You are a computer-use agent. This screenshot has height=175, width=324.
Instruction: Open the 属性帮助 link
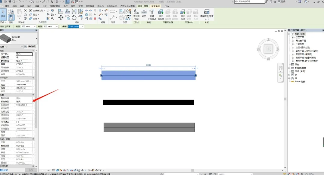coord(4,170)
